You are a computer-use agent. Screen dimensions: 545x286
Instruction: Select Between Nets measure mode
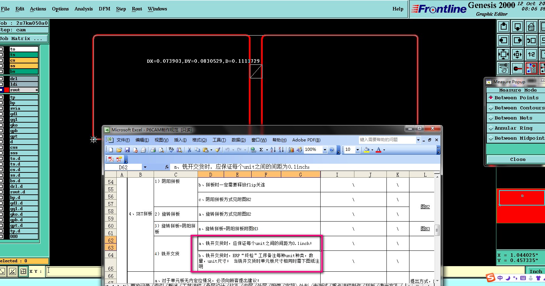coord(516,118)
